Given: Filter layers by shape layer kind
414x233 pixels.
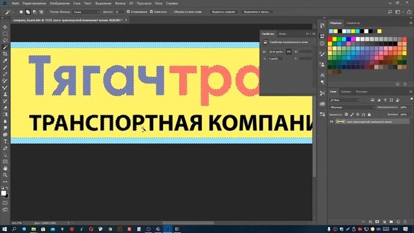Looking at the screenshot, I should (x=391, y=100).
